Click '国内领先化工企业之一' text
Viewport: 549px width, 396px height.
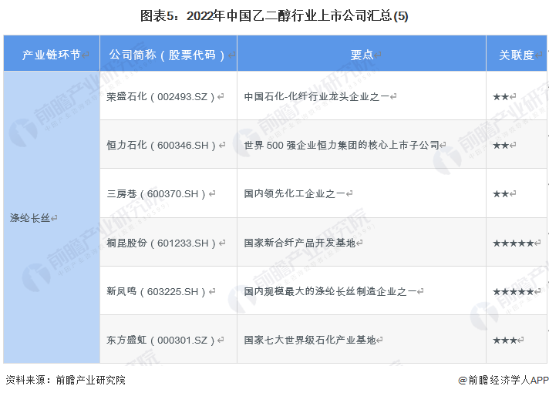[x=295, y=193]
